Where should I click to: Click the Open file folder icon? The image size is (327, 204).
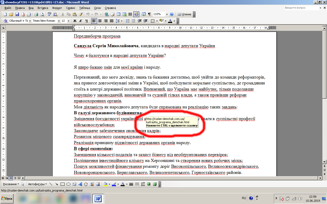pyautogui.click(x=11, y=14)
